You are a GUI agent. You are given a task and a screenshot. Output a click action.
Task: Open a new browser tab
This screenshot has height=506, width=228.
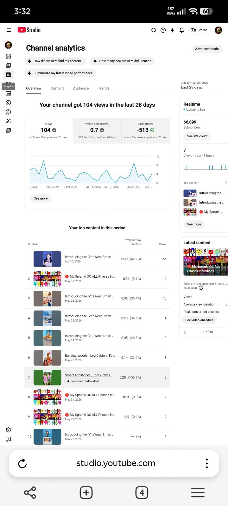point(86,493)
